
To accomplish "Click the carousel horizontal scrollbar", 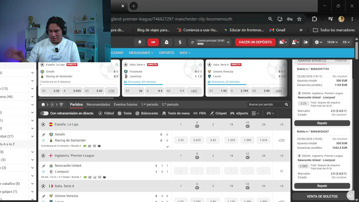I will (76, 98).
